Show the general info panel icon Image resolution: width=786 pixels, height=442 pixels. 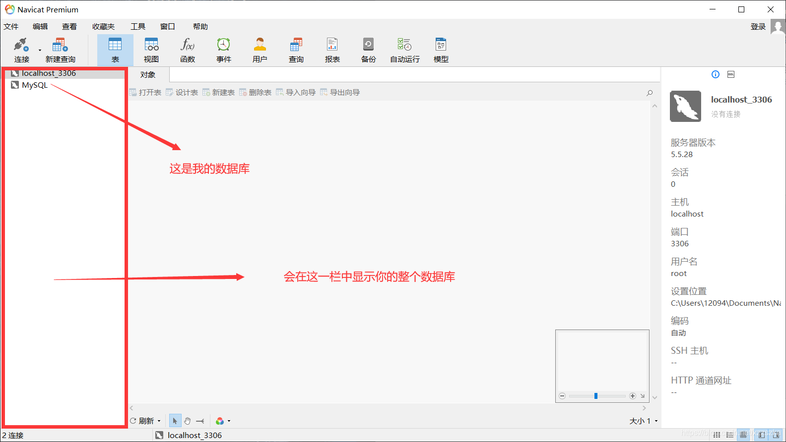point(716,74)
